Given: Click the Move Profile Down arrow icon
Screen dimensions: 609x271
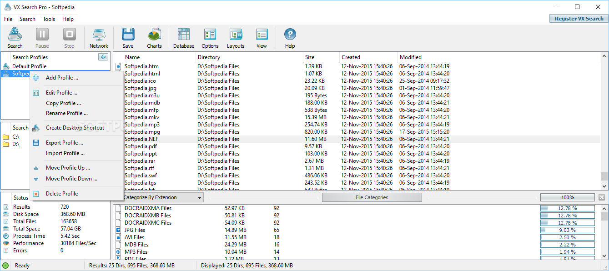Looking at the screenshot, I should point(36,179).
